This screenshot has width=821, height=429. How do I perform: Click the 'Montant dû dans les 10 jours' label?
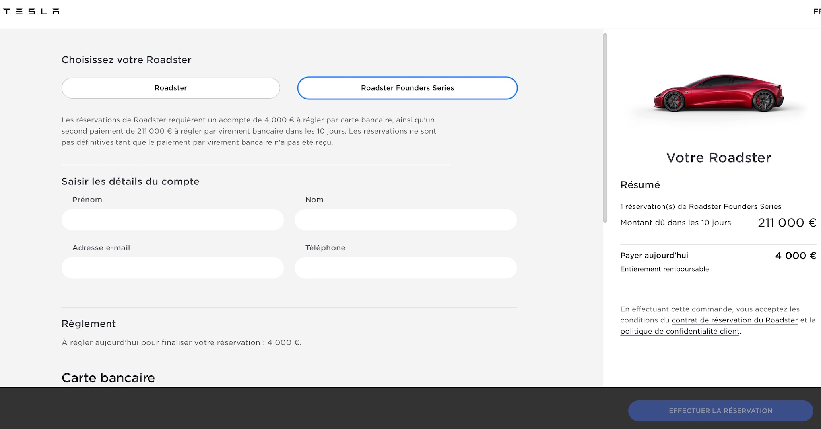(x=676, y=223)
